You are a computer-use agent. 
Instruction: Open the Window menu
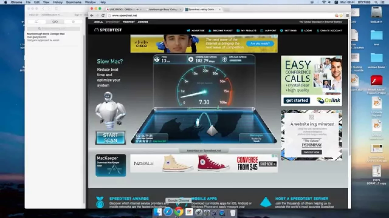pyautogui.click(x=90, y=2)
